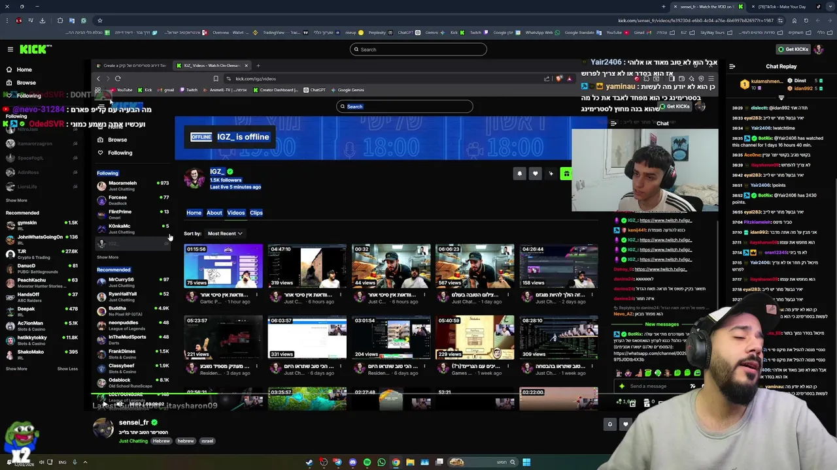837x470 pixels.
Task: Expand Show More under Recommended
Action: tap(16, 369)
